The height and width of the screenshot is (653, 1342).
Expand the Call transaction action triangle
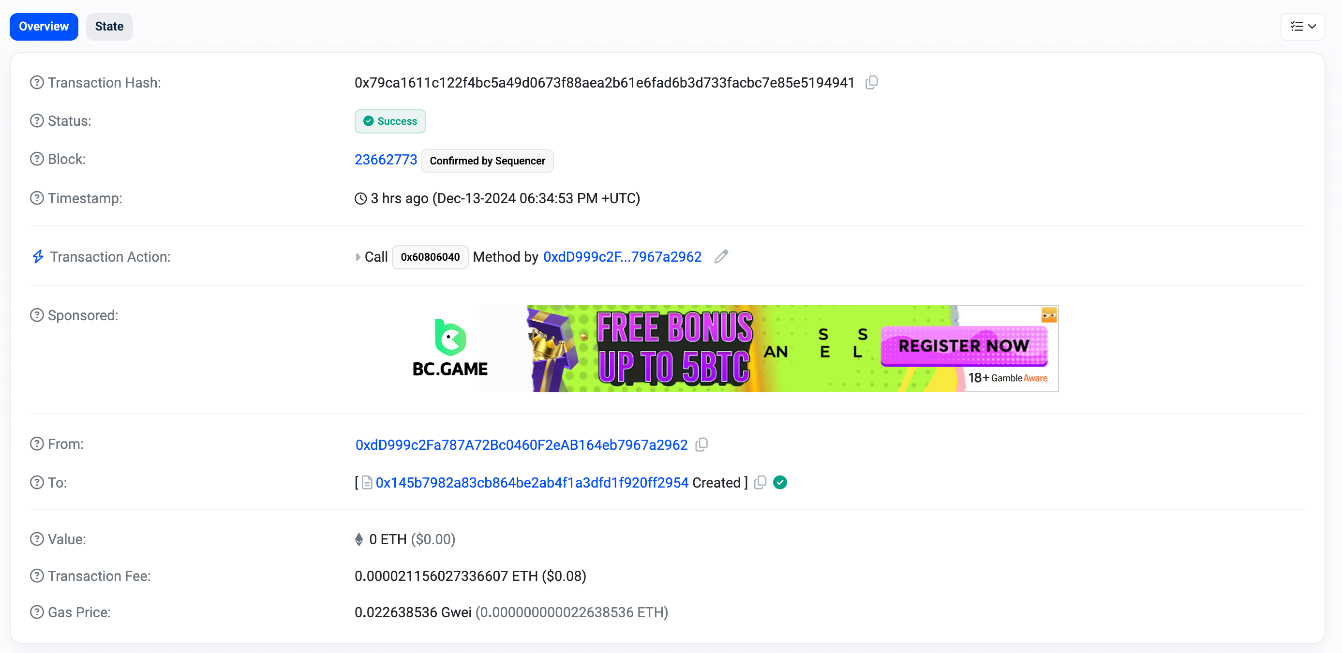click(x=358, y=257)
